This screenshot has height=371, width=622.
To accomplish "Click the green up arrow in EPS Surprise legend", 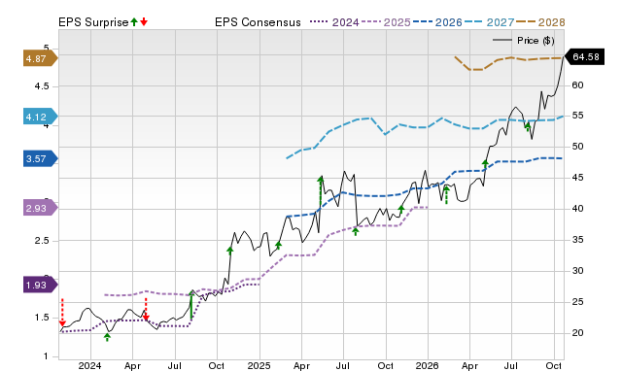I will [x=134, y=21].
